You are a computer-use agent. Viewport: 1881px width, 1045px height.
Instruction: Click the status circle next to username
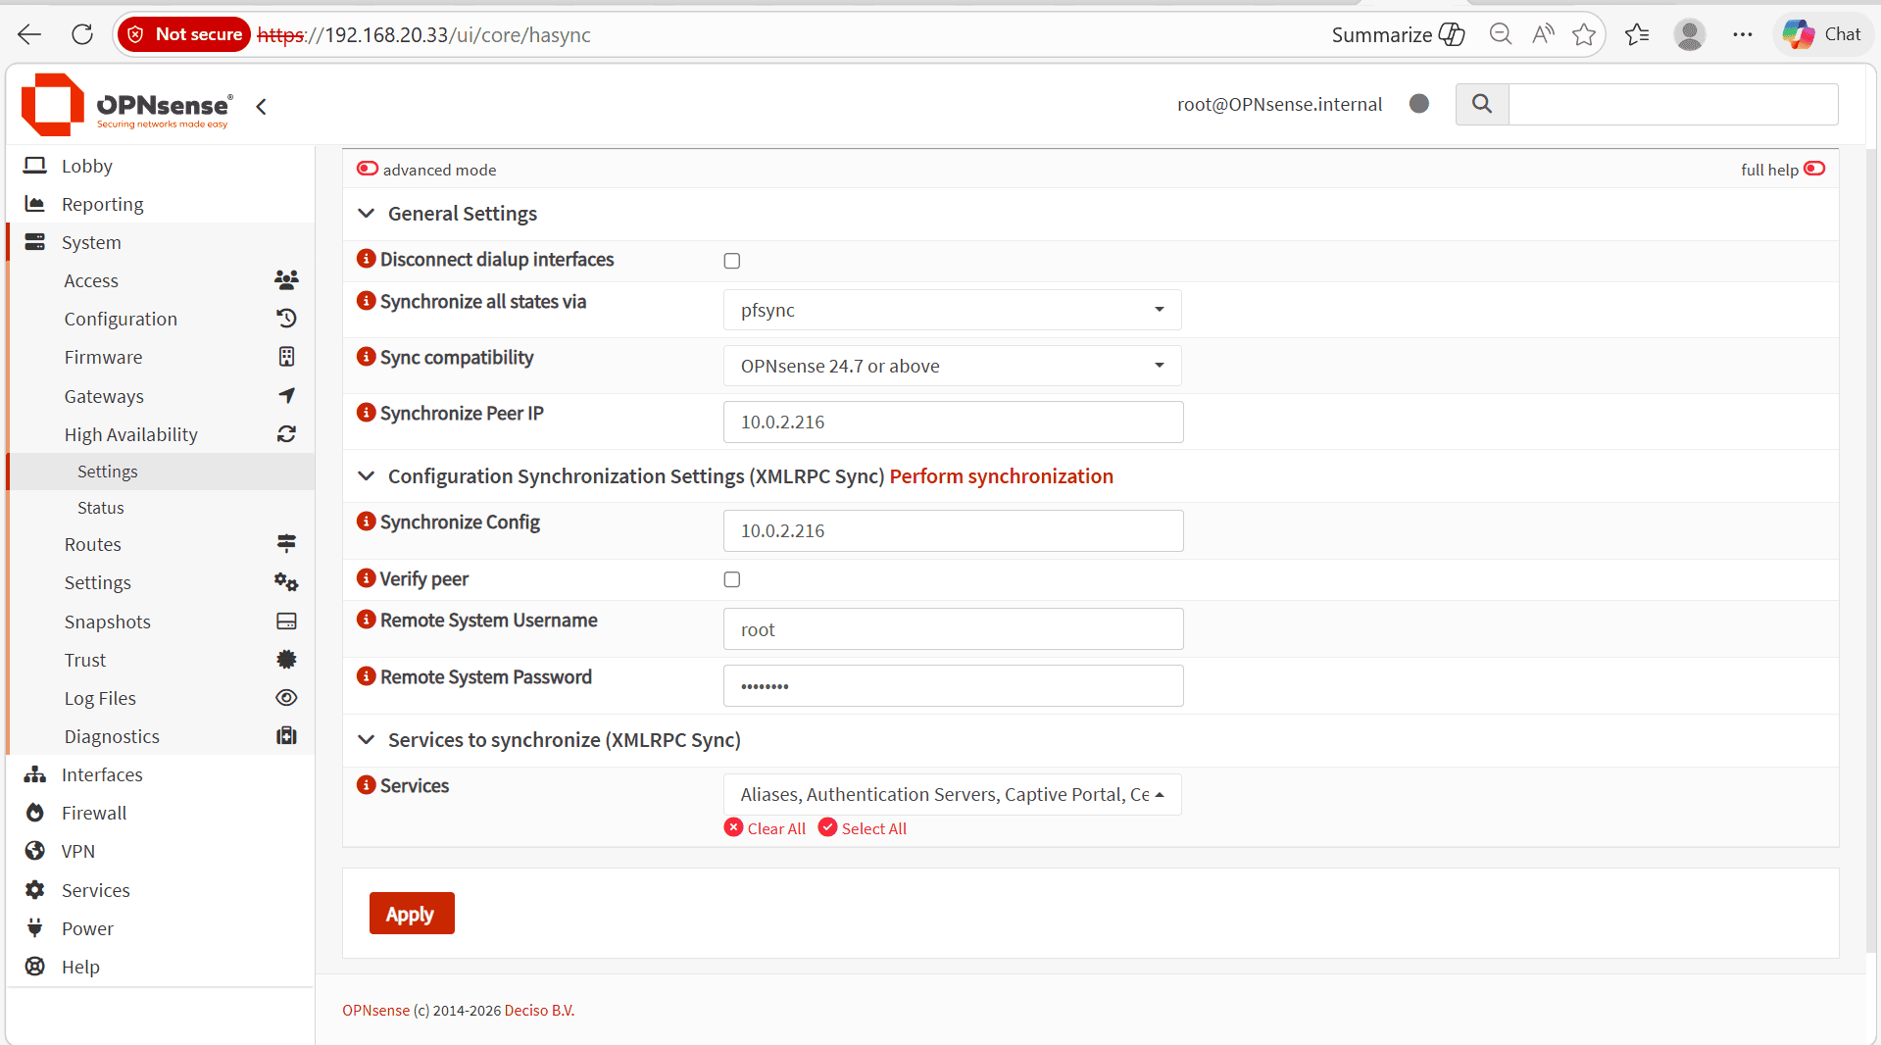pyautogui.click(x=1418, y=104)
